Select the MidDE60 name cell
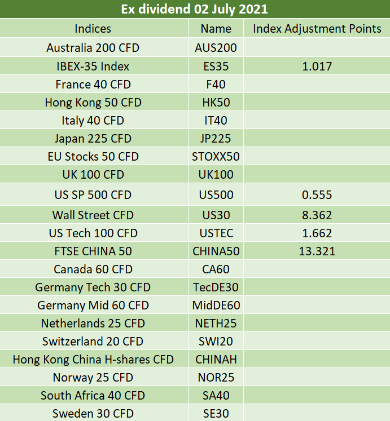The width and height of the screenshot is (390, 421). point(216,305)
